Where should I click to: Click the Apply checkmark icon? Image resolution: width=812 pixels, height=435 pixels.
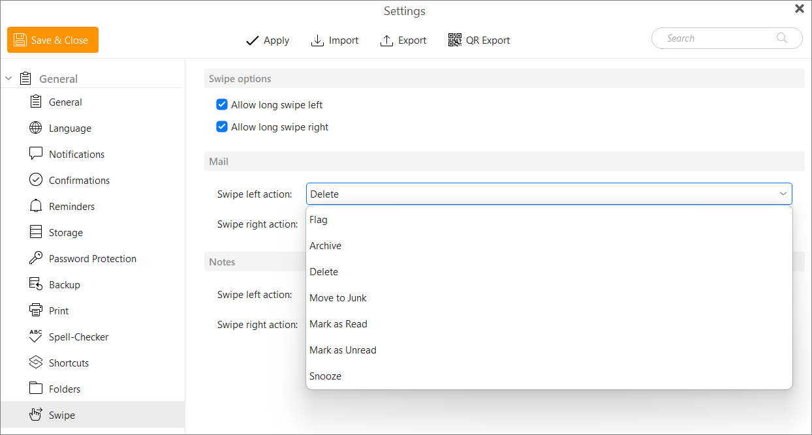click(252, 40)
